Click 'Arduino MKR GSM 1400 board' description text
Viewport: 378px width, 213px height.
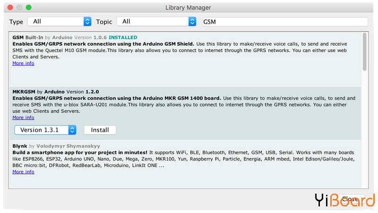(x=182, y=98)
